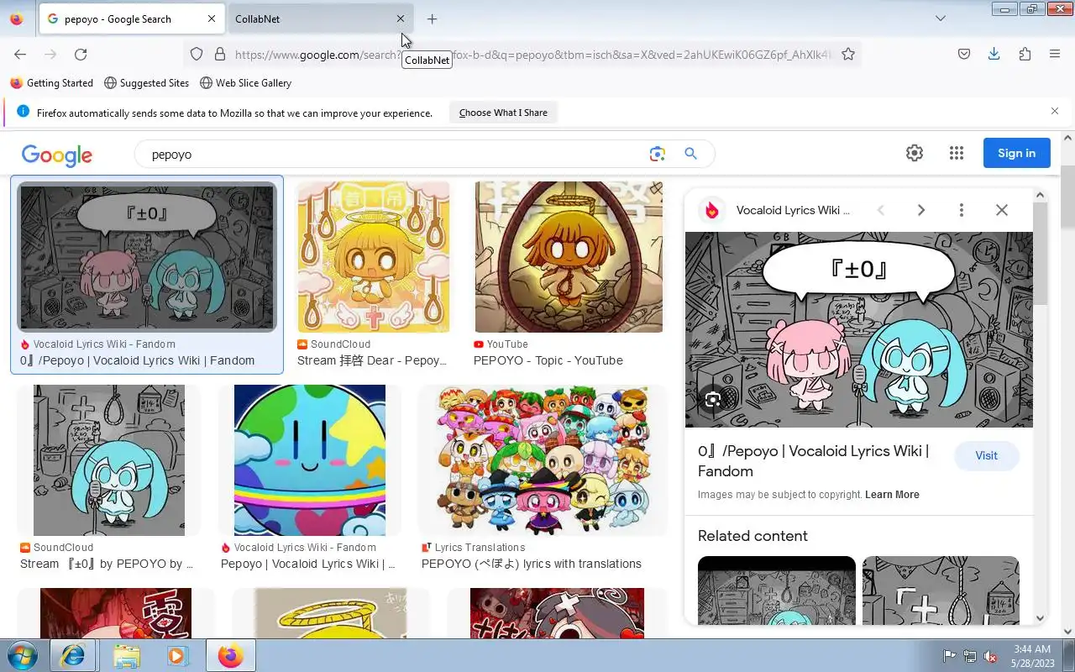Click the Visit button in preview panel
This screenshot has width=1075, height=672.
point(987,456)
